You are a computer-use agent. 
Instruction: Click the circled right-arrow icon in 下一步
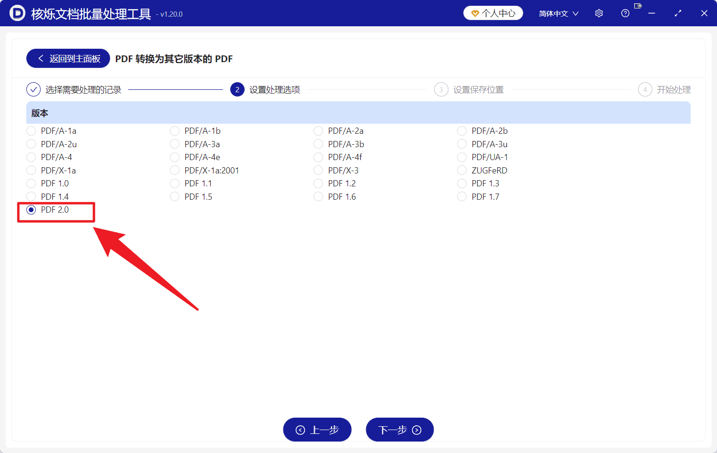pos(415,429)
